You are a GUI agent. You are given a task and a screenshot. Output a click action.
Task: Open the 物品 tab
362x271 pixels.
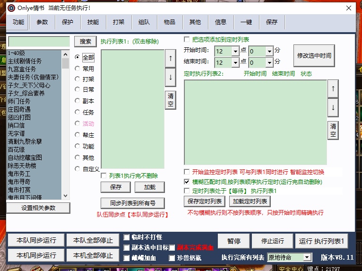click(x=170, y=22)
